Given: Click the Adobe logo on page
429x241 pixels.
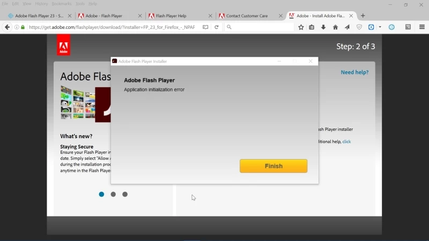Looking at the screenshot, I should pyautogui.click(x=63, y=45).
